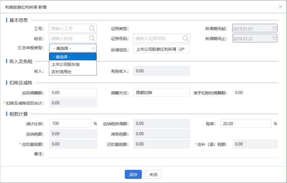This screenshot has width=287, height=183.
Task: Open calendar icon for 所得期间止
Action: click(x=274, y=38)
